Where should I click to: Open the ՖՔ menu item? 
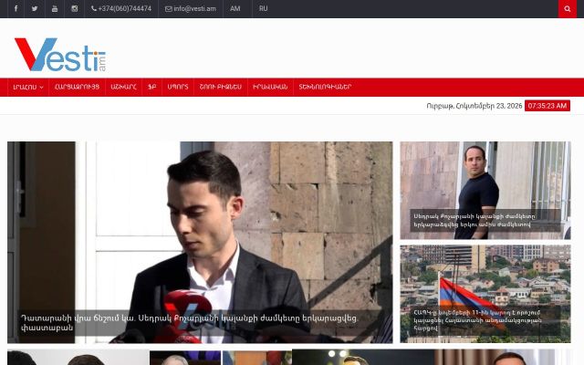point(152,88)
